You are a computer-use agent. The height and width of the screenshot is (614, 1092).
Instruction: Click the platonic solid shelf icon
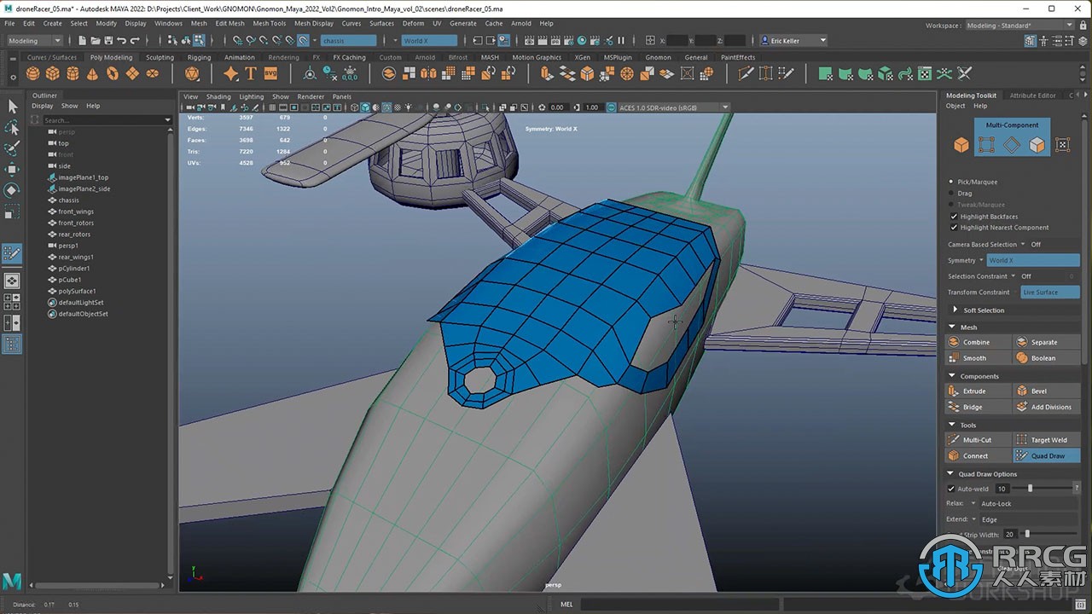pos(192,73)
